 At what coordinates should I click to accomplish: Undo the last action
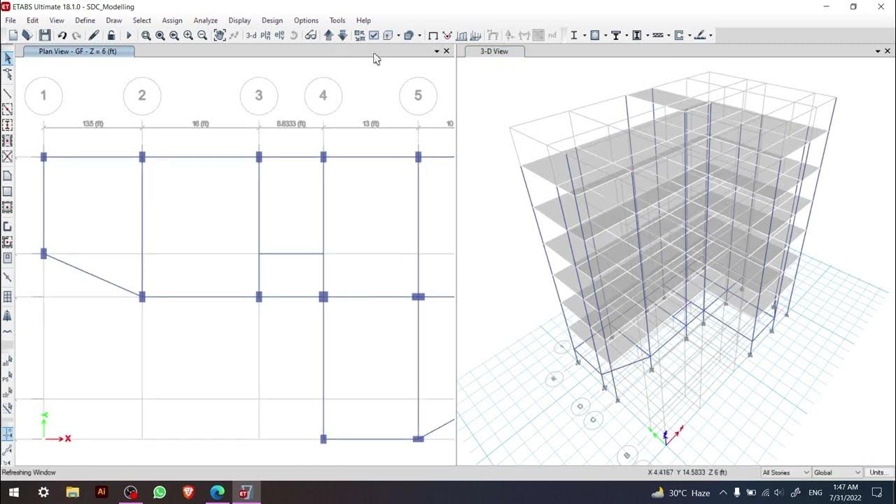click(62, 35)
